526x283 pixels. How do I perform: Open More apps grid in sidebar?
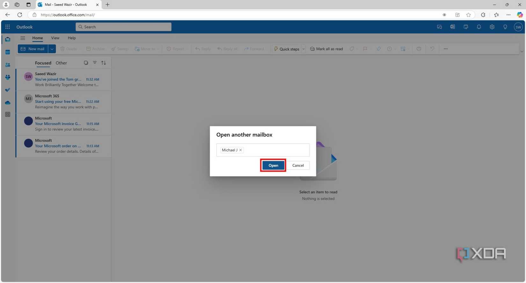(x=8, y=115)
